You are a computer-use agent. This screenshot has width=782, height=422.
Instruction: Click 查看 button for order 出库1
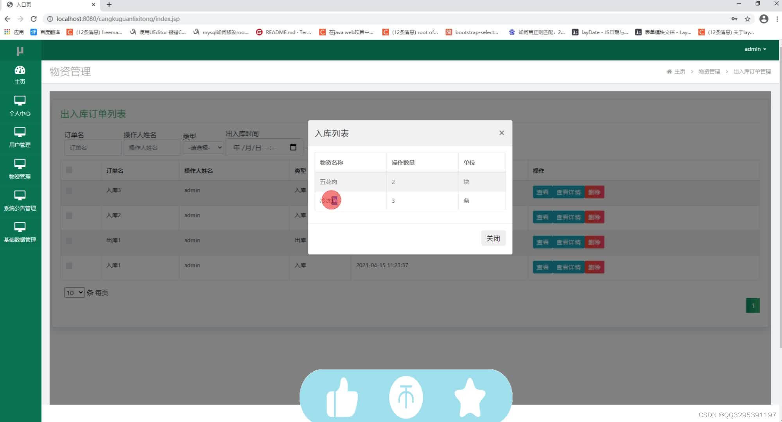point(542,242)
